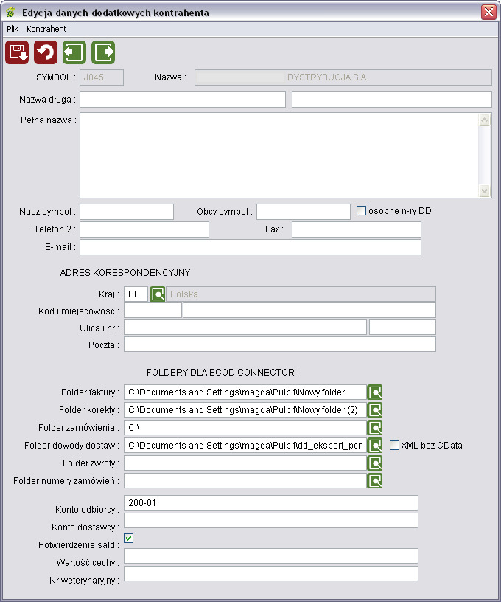This screenshot has width=501, height=602.
Task: Browse for Folder zamówienia path
Action: coord(375,428)
